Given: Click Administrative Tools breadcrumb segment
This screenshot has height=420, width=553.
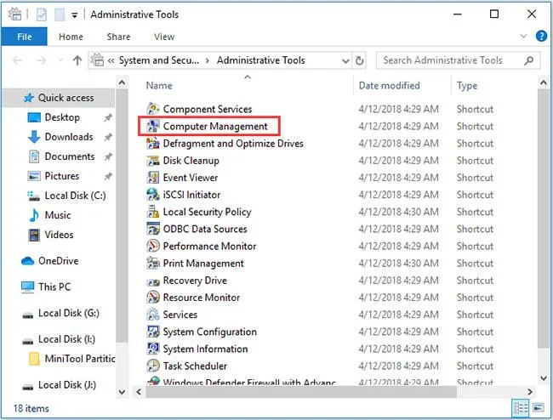Looking at the screenshot, I should click(x=261, y=60).
